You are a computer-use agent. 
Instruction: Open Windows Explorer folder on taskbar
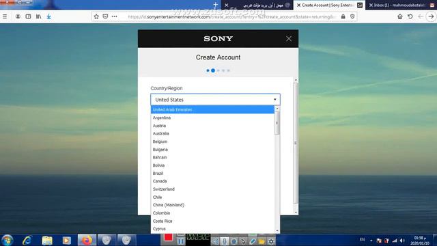tap(47, 240)
